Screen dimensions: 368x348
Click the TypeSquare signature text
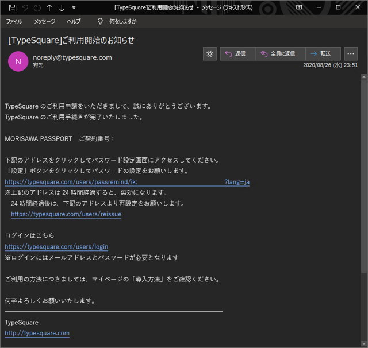click(x=22, y=323)
